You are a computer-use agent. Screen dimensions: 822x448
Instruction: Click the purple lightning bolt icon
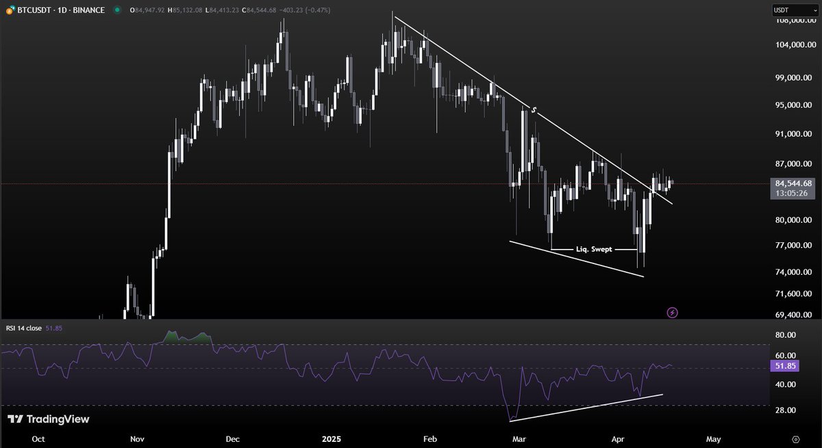(673, 313)
